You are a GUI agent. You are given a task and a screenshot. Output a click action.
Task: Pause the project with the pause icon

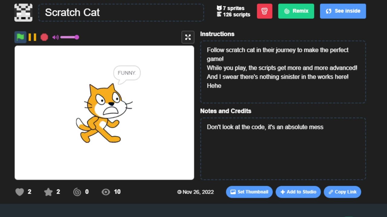click(32, 37)
